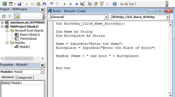The height and width of the screenshot is (97, 175).
Task: Click the Copy icon in toolbar
Action: coord(33,4)
